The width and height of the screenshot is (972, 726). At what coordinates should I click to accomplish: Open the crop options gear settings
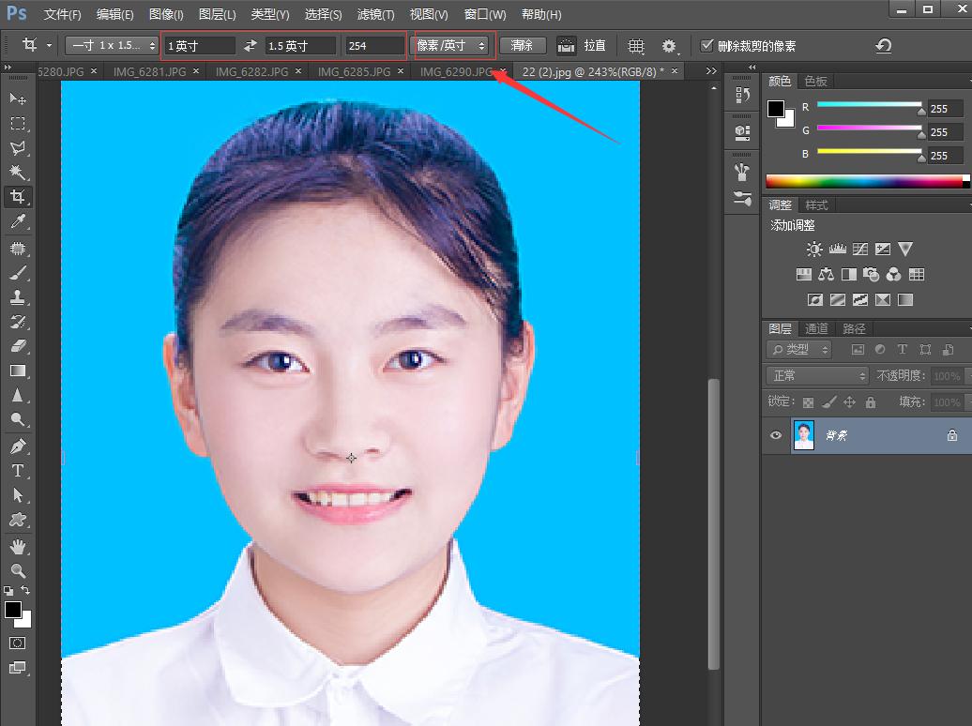coord(669,45)
